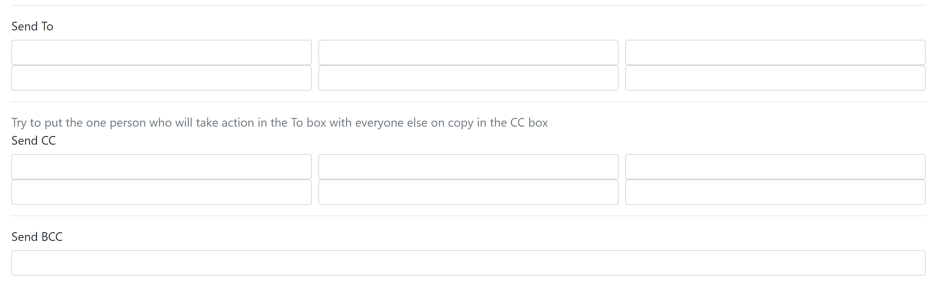This screenshot has height=285, width=934.
Task: Click the first Send To input field
Action: [x=161, y=52]
